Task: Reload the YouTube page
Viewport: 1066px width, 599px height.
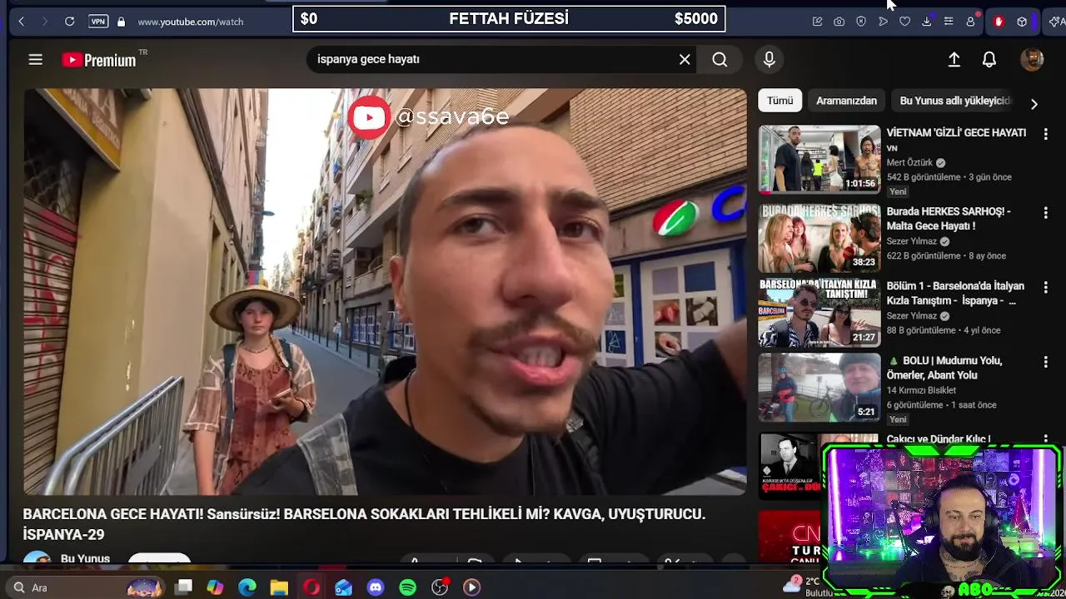Action: click(70, 22)
